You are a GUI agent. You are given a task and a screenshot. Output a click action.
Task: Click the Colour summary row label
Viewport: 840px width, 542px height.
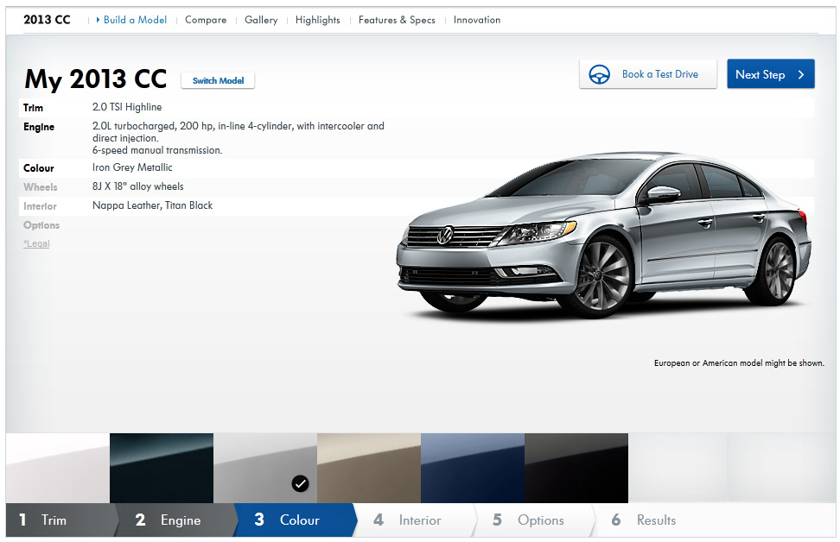39,168
